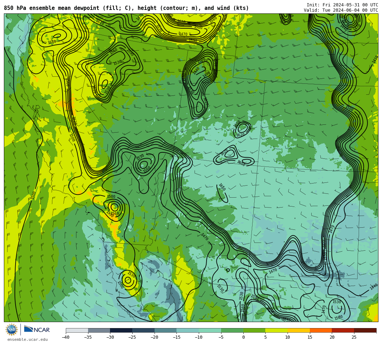Image resolution: width=382 pixels, height=344 pixels.
Task: Pick the orange 15 to 20 colorbar swatch
Action: (x=320, y=330)
